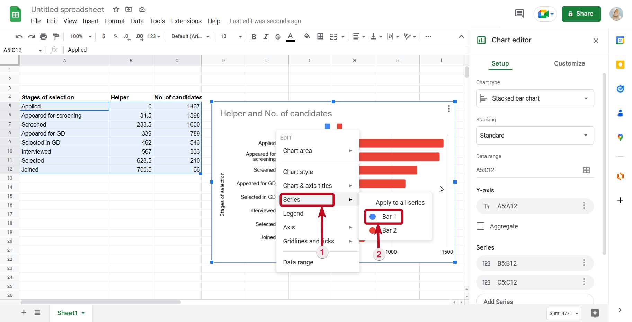Click the Merge cells icon
This screenshot has width=632, height=322.
tap(333, 36)
